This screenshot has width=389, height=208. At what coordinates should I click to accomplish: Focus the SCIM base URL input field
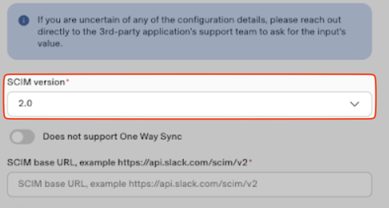tap(189, 184)
